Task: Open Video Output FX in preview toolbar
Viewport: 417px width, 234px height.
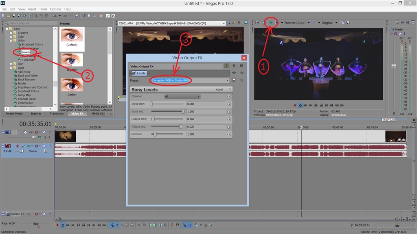Action: pos(270,23)
